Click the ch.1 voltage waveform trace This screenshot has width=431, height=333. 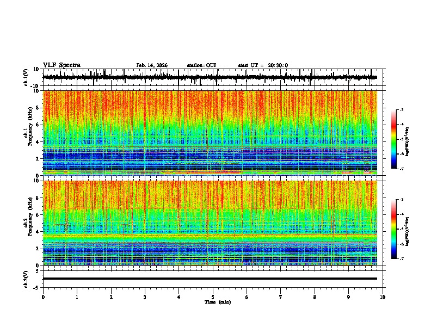click(210, 77)
